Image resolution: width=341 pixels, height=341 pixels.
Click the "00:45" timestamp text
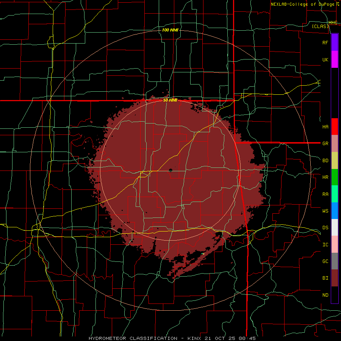click(x=247, y=338)
